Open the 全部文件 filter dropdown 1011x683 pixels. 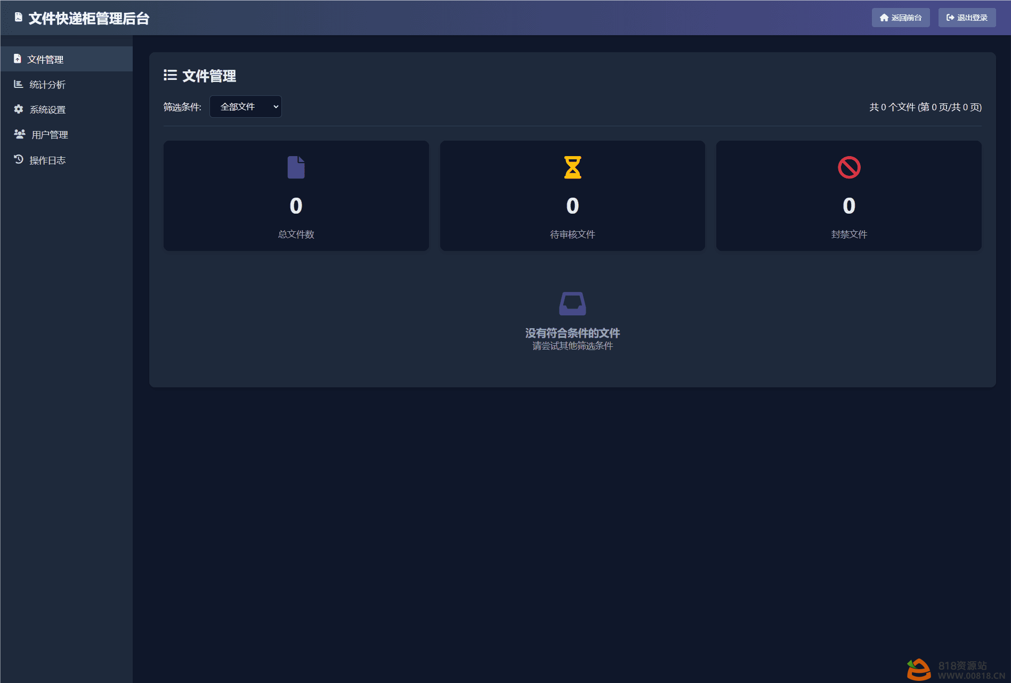(245, 107)
